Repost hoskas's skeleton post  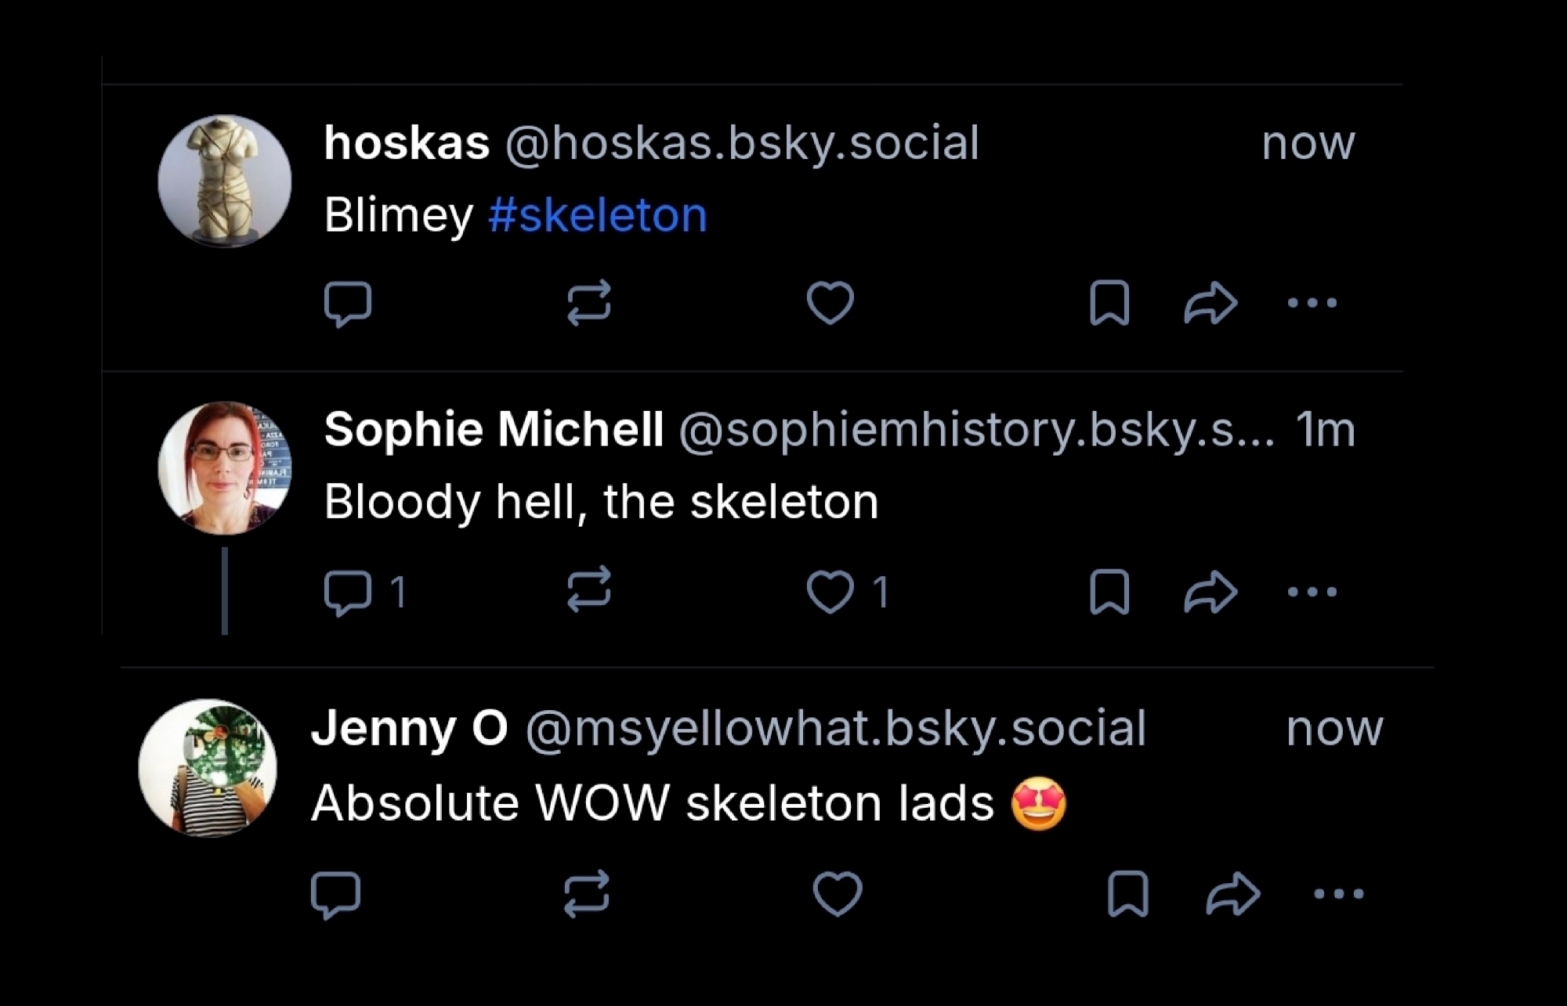[588, 303]
